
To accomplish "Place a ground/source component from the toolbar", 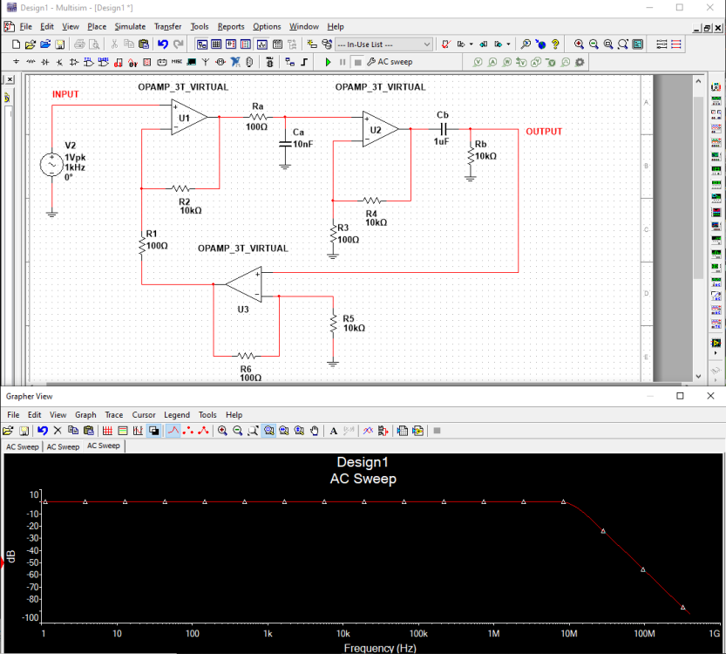I will [17, 62].
